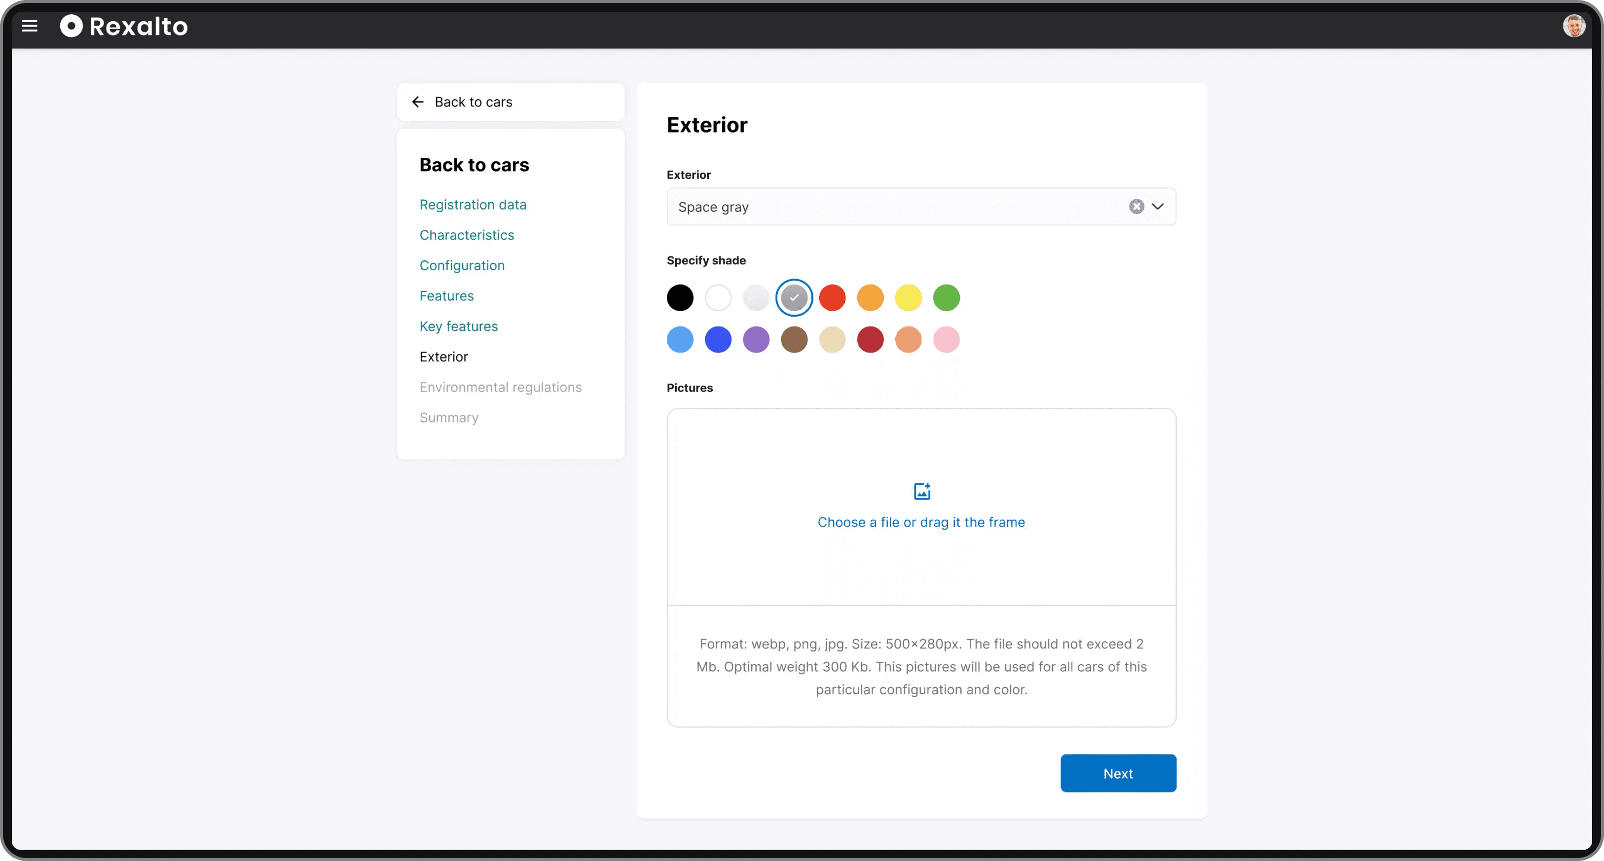This screenshot has width=1604, height=861.
Task: Deselect the checked gray shade
Action: pos(794,297)
